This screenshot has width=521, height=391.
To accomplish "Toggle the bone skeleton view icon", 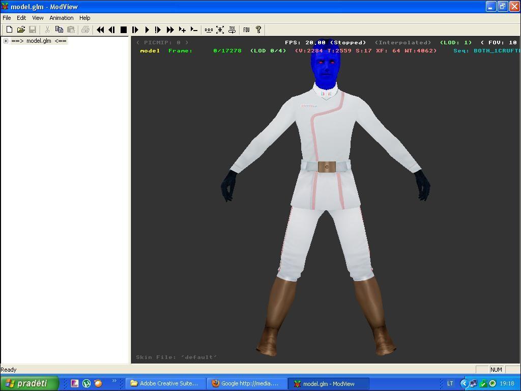I will (209, 30).
